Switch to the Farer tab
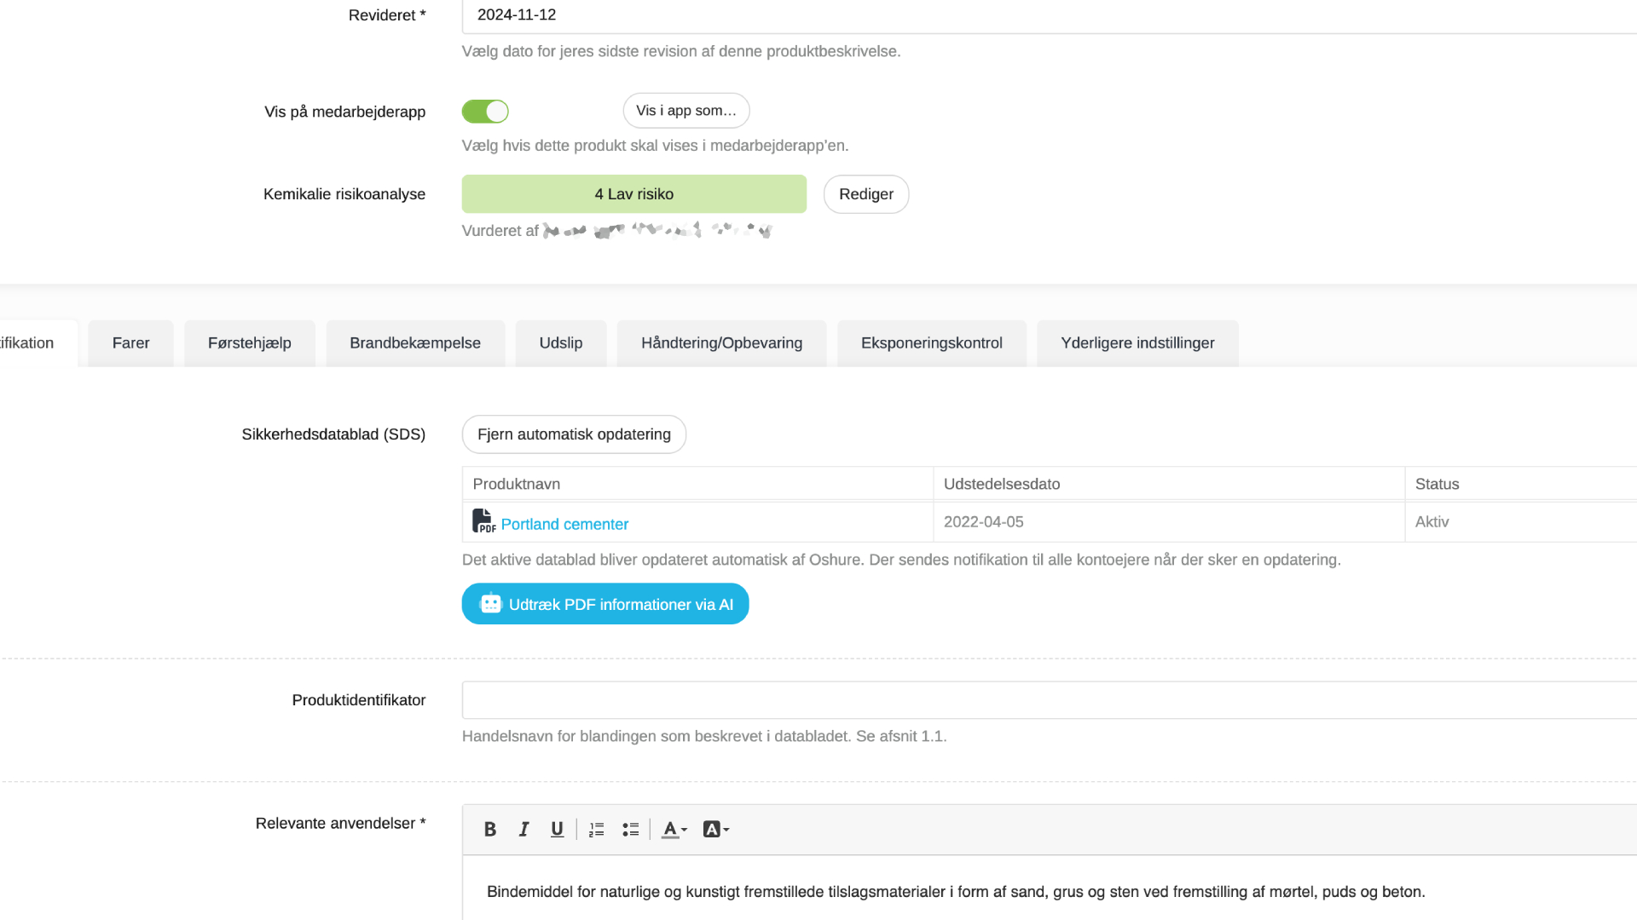This screenshot has height=920, width=1637. (x=130, y=343)
